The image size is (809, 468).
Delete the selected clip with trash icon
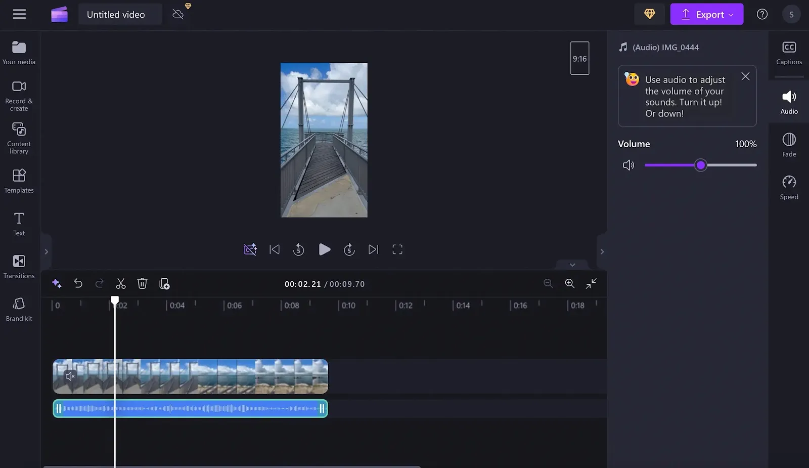click(x=142, y=283)
